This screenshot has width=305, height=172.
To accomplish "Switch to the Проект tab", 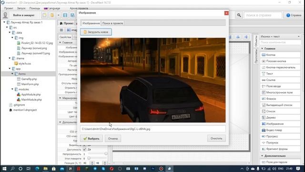I will pyautogui.click(x=66, y=23).
